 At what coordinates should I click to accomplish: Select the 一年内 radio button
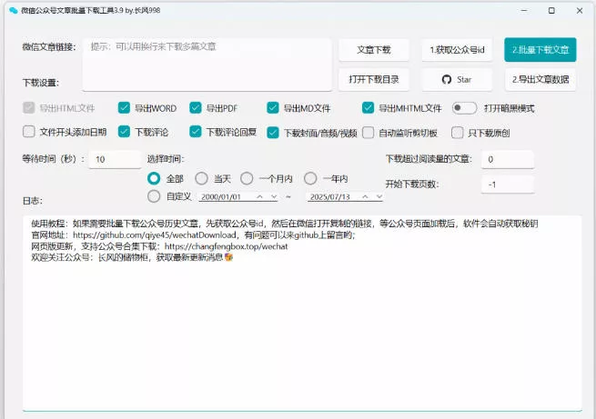(x=310, y=178)
